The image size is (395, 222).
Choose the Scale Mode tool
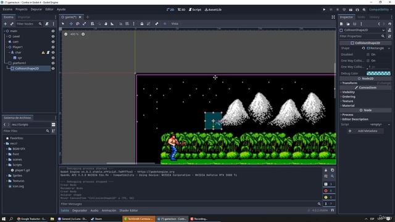pyautogui.click(x=85, y=23)
